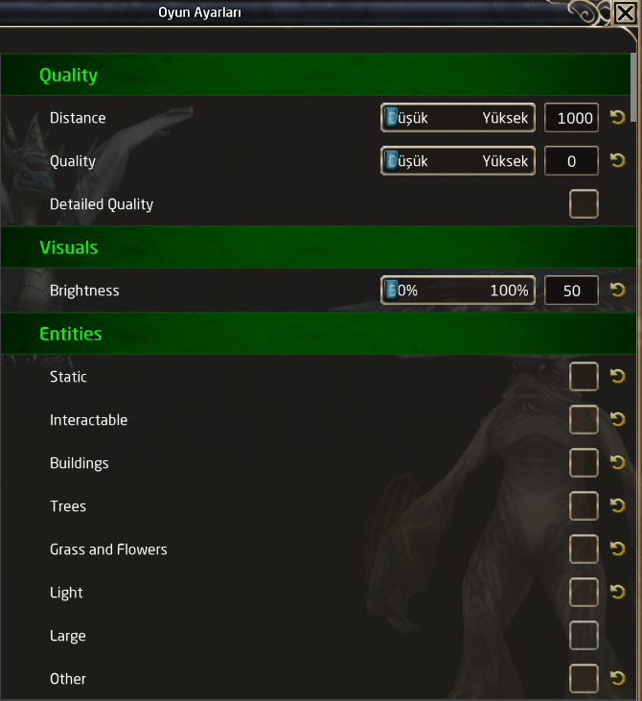Click the Distance slider handle
This screenshot has width=642, height=701.
click(x=391, y=118)
